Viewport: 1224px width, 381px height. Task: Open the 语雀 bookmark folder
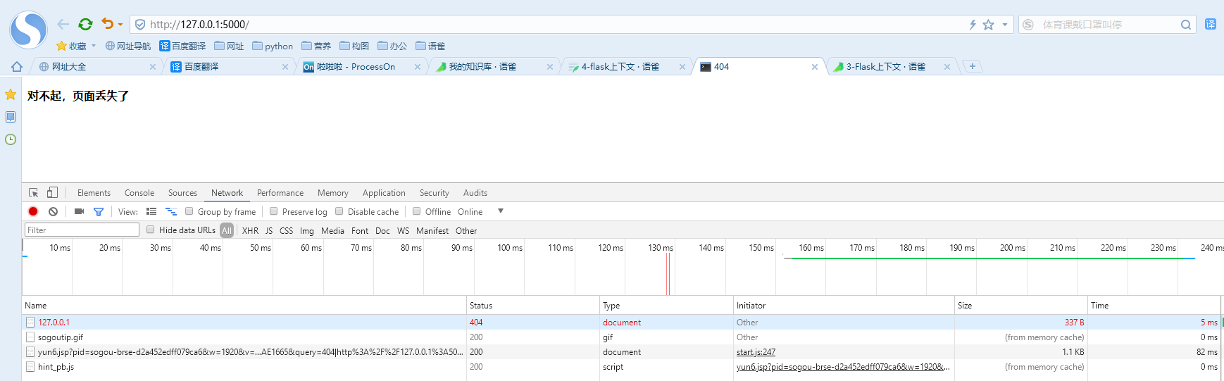click(430, 46)
